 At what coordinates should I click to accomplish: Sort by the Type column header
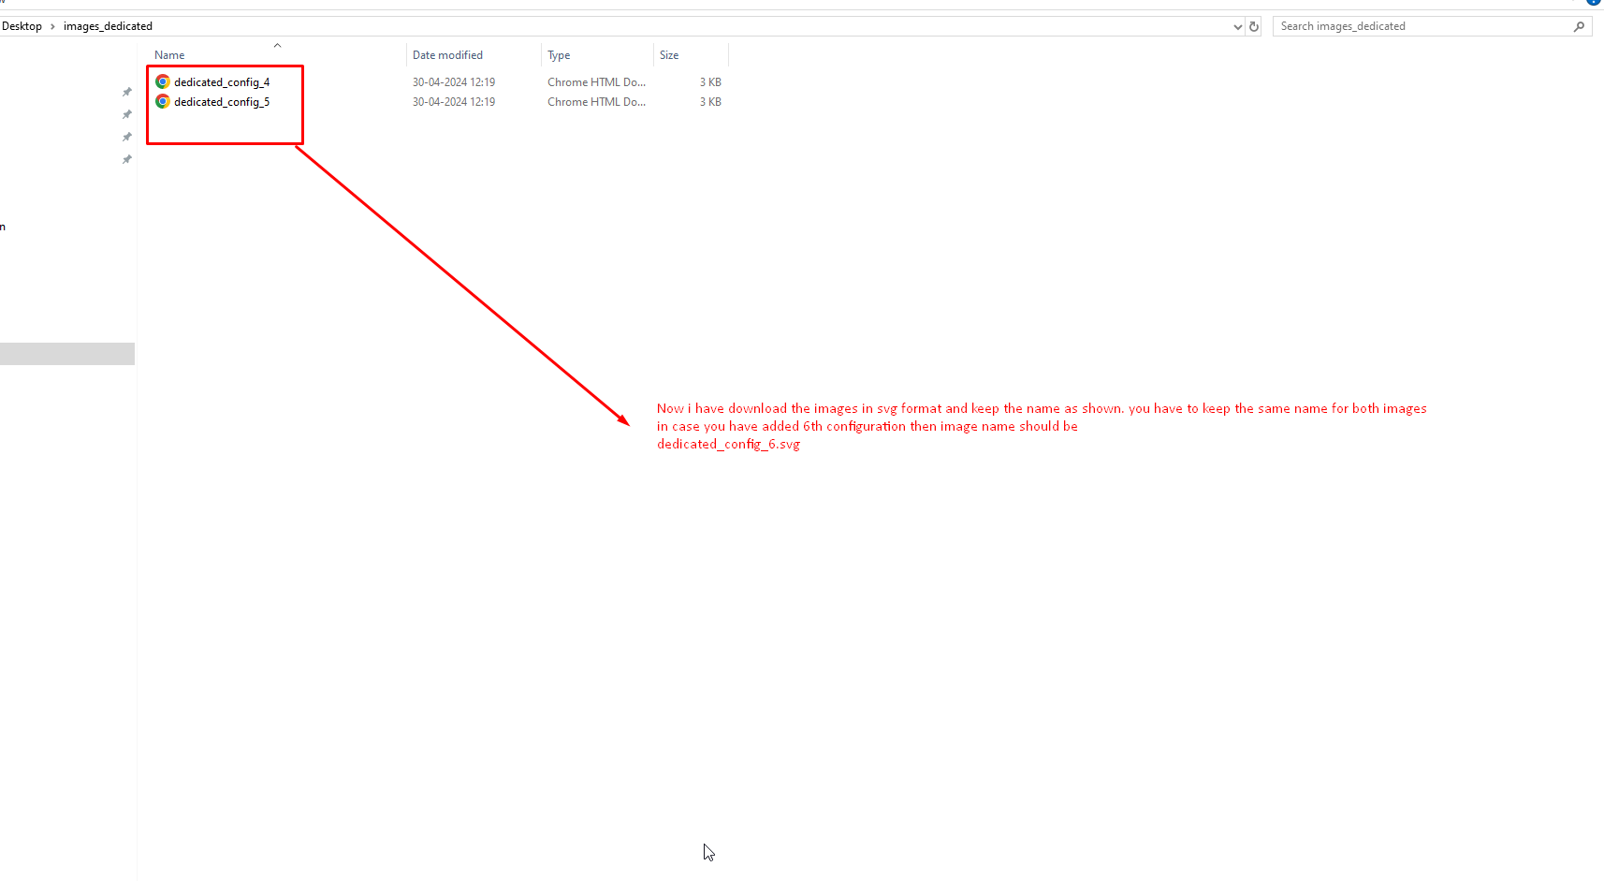pyautogui.click(x=559, y=55)
